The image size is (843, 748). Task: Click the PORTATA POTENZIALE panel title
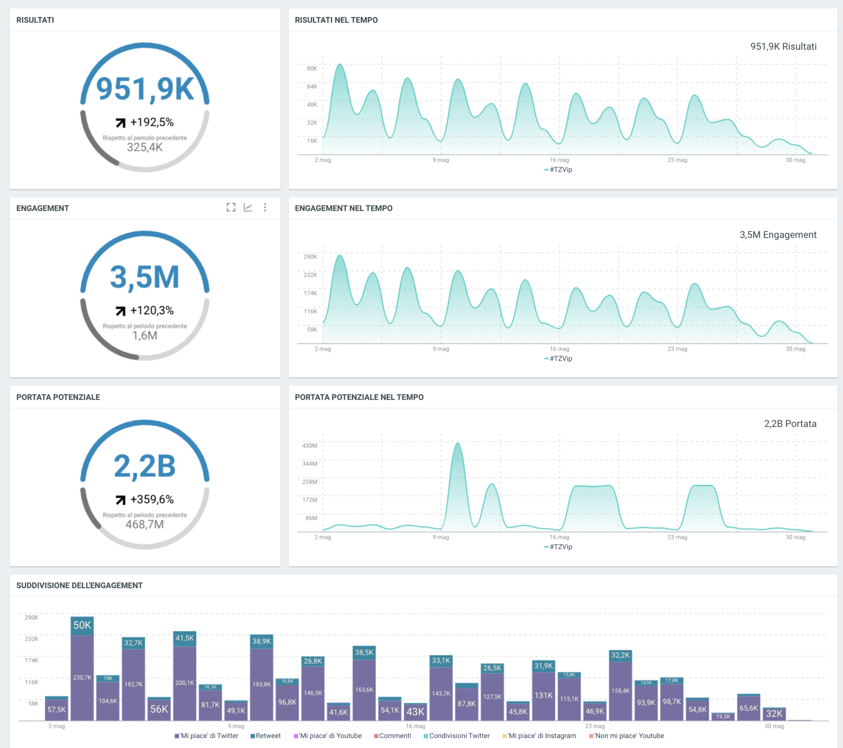[x=58, y=397]
